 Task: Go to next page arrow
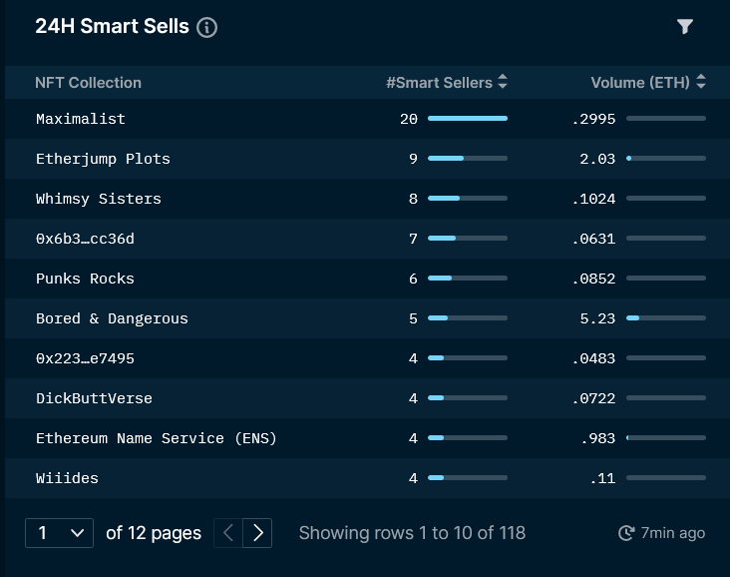257,533
